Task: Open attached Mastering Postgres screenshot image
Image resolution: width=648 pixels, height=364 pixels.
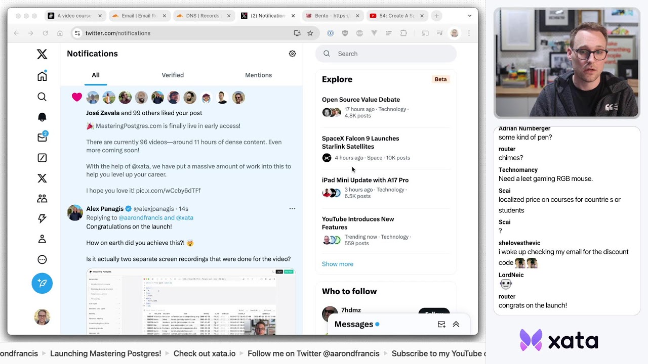Action: pyautogui.click(x=191, y=302)
